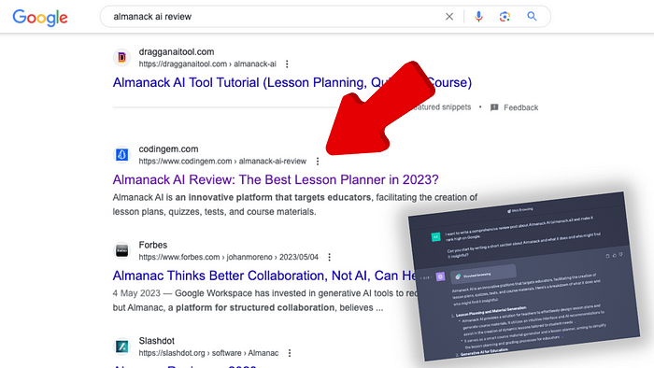Open Almanack AI Review Best Lesson Planner link

tap(276, 179)
